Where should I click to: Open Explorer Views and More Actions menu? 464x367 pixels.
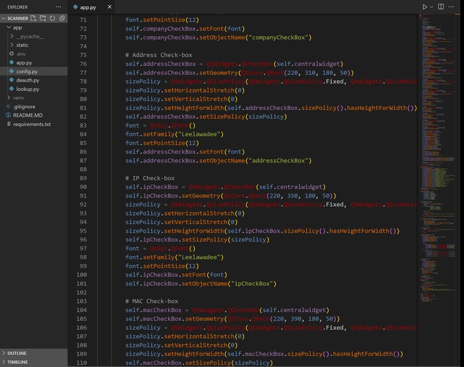point(58,7)
